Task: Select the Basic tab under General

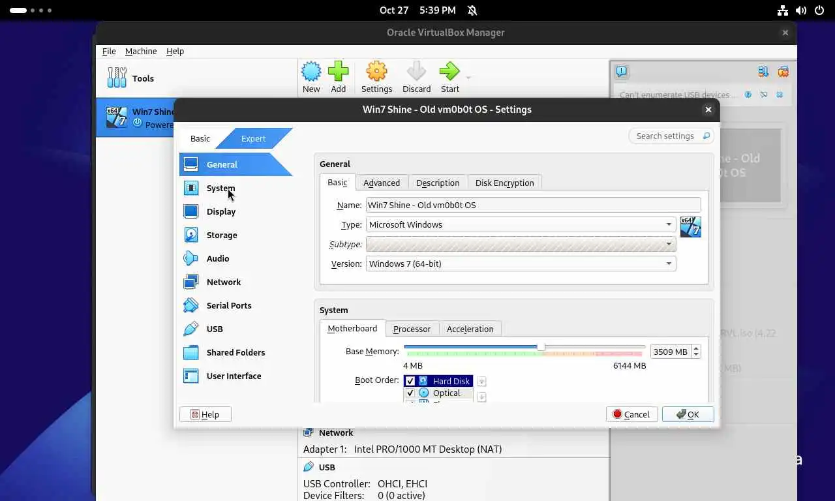Action: click(337, 182)
